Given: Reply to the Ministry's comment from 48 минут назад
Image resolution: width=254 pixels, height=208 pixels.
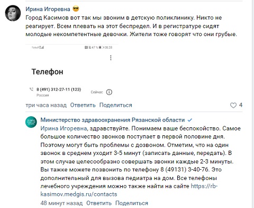Looking at the screenshot, I should coord(99,203).
